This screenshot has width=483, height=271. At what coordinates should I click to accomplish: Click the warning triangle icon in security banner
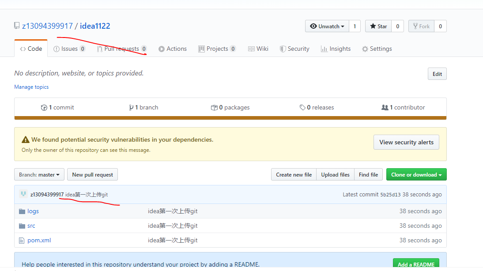[26, 139]
